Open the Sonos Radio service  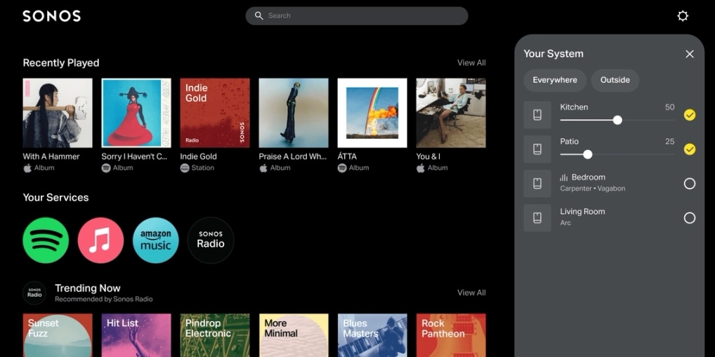pyautogui.click(x=211, y=241)
